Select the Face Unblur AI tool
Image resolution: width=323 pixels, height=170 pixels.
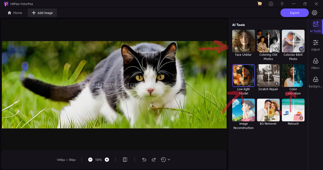click(243, 41)
